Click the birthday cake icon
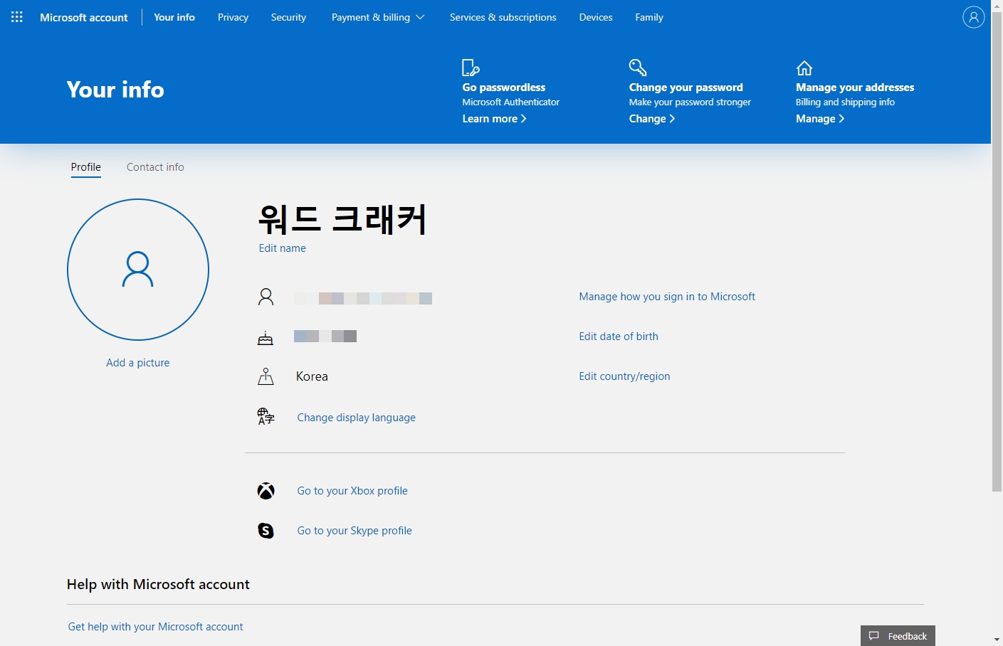 pyautogui.click(x=265, y=337)
